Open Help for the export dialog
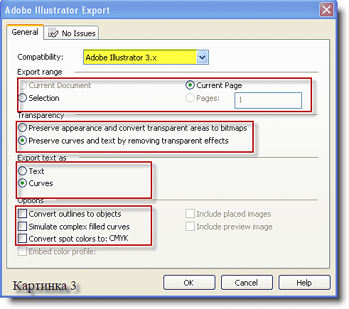The width and height of the screenshot is (349, 309). [x=304, y=283]
